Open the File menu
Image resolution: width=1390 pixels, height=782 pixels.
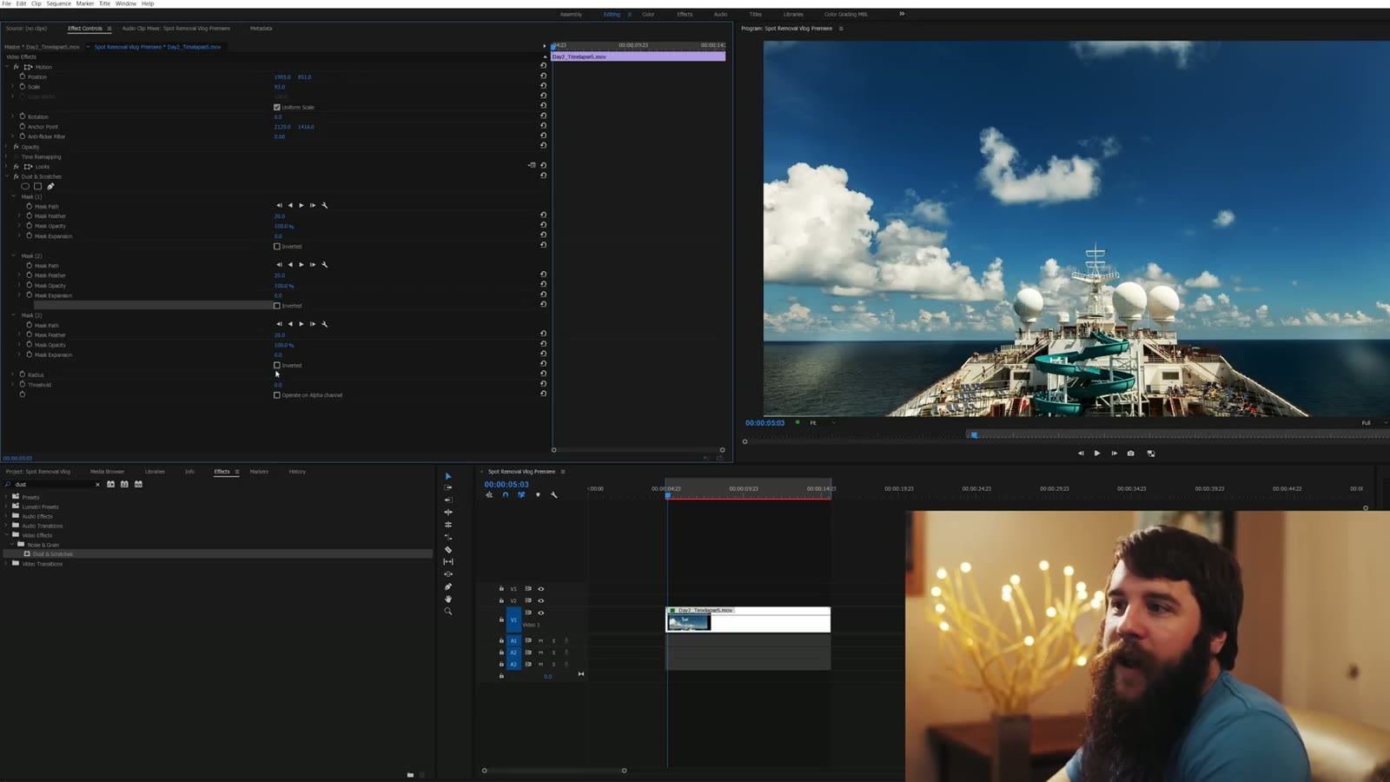(x=7, y=3)
